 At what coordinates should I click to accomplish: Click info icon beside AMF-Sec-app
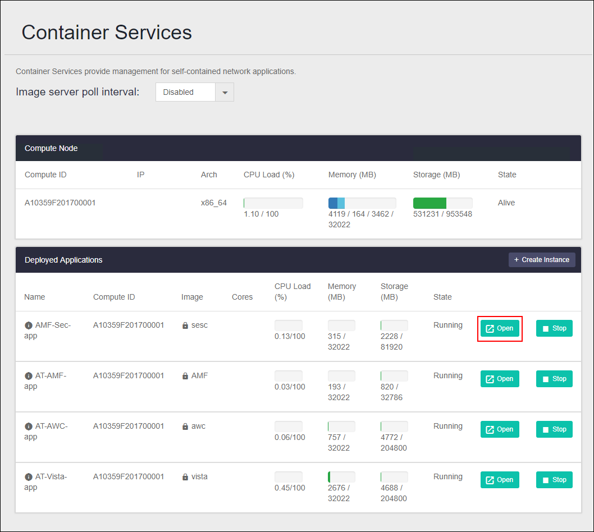point(29,325)
